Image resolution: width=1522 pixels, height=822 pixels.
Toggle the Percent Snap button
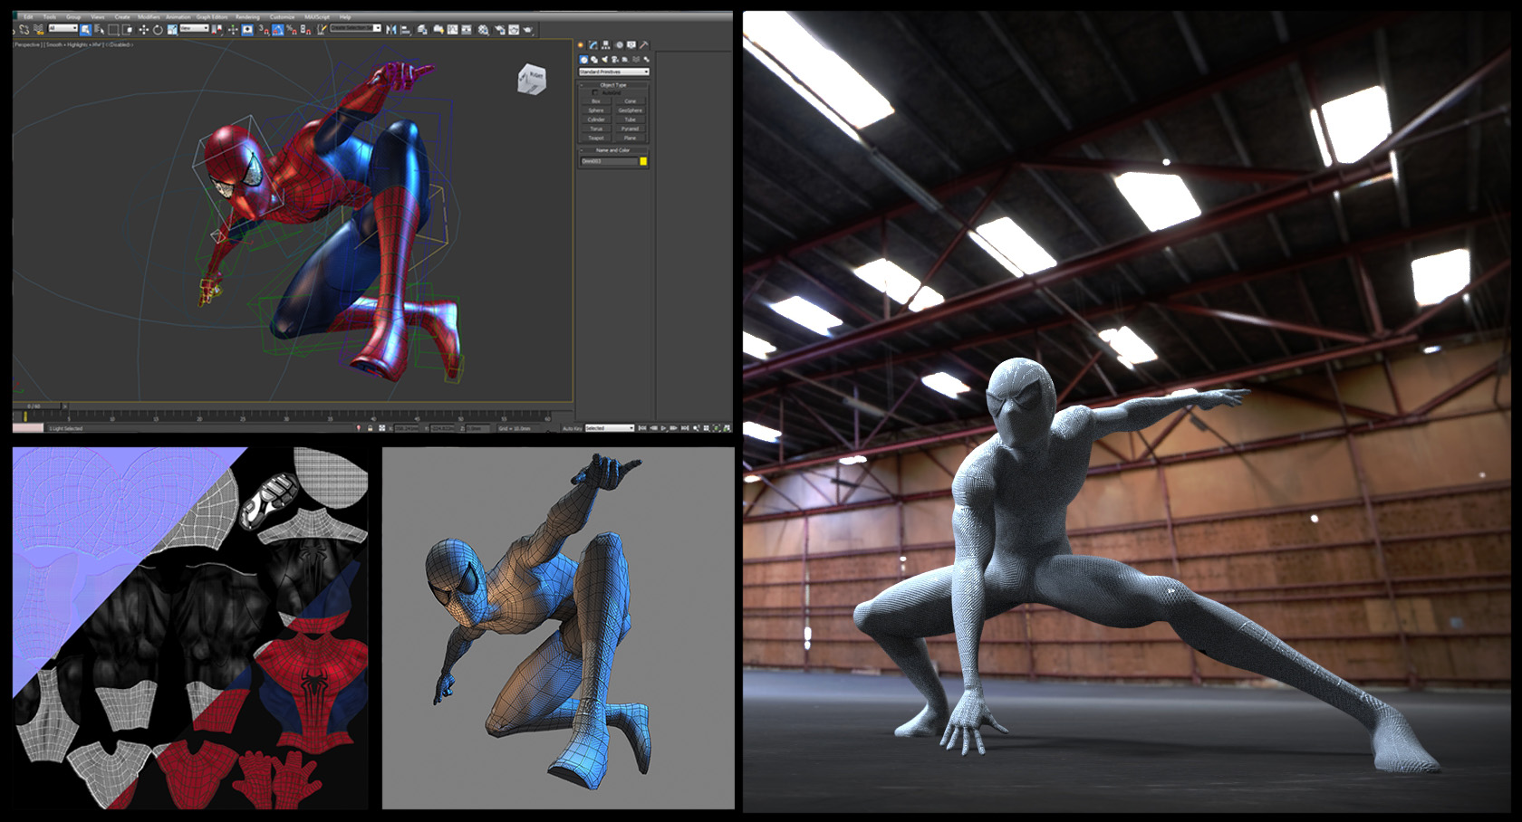291,30
